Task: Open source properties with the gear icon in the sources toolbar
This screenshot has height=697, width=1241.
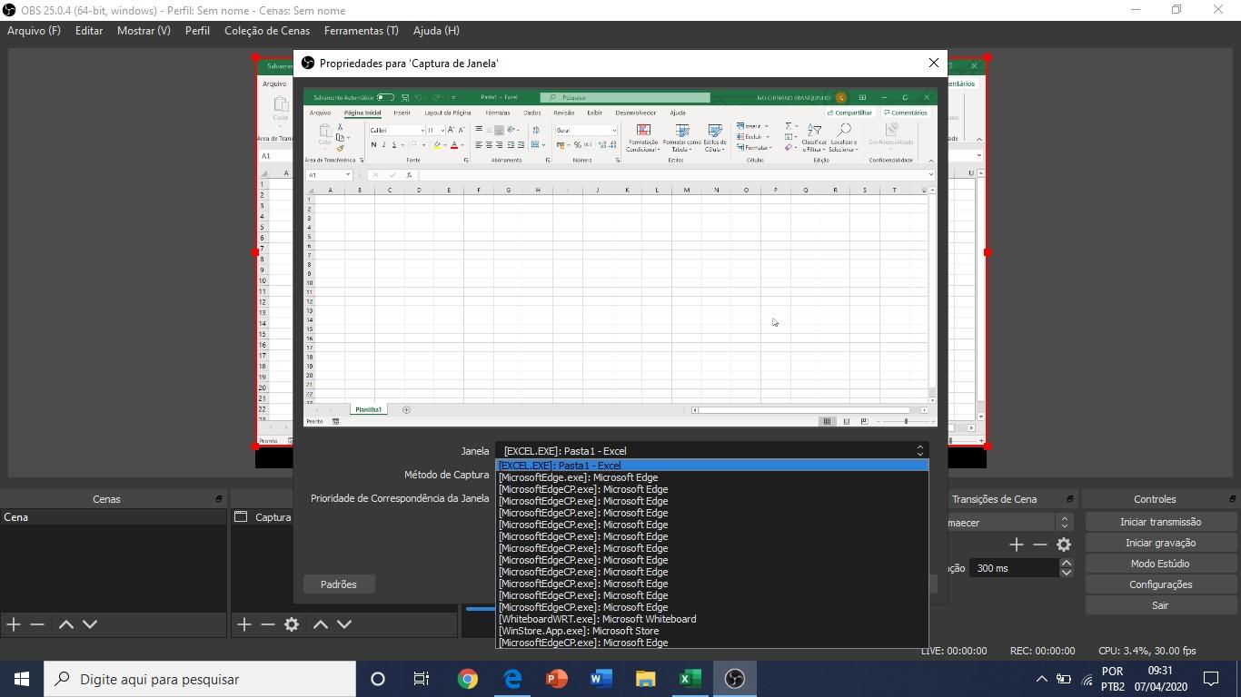Action: pos(292,624)
